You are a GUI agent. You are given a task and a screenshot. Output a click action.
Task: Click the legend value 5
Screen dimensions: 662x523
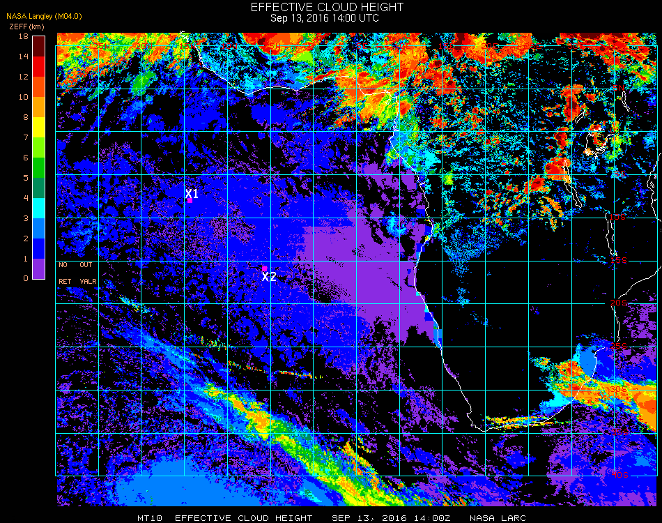coord(26,178)
